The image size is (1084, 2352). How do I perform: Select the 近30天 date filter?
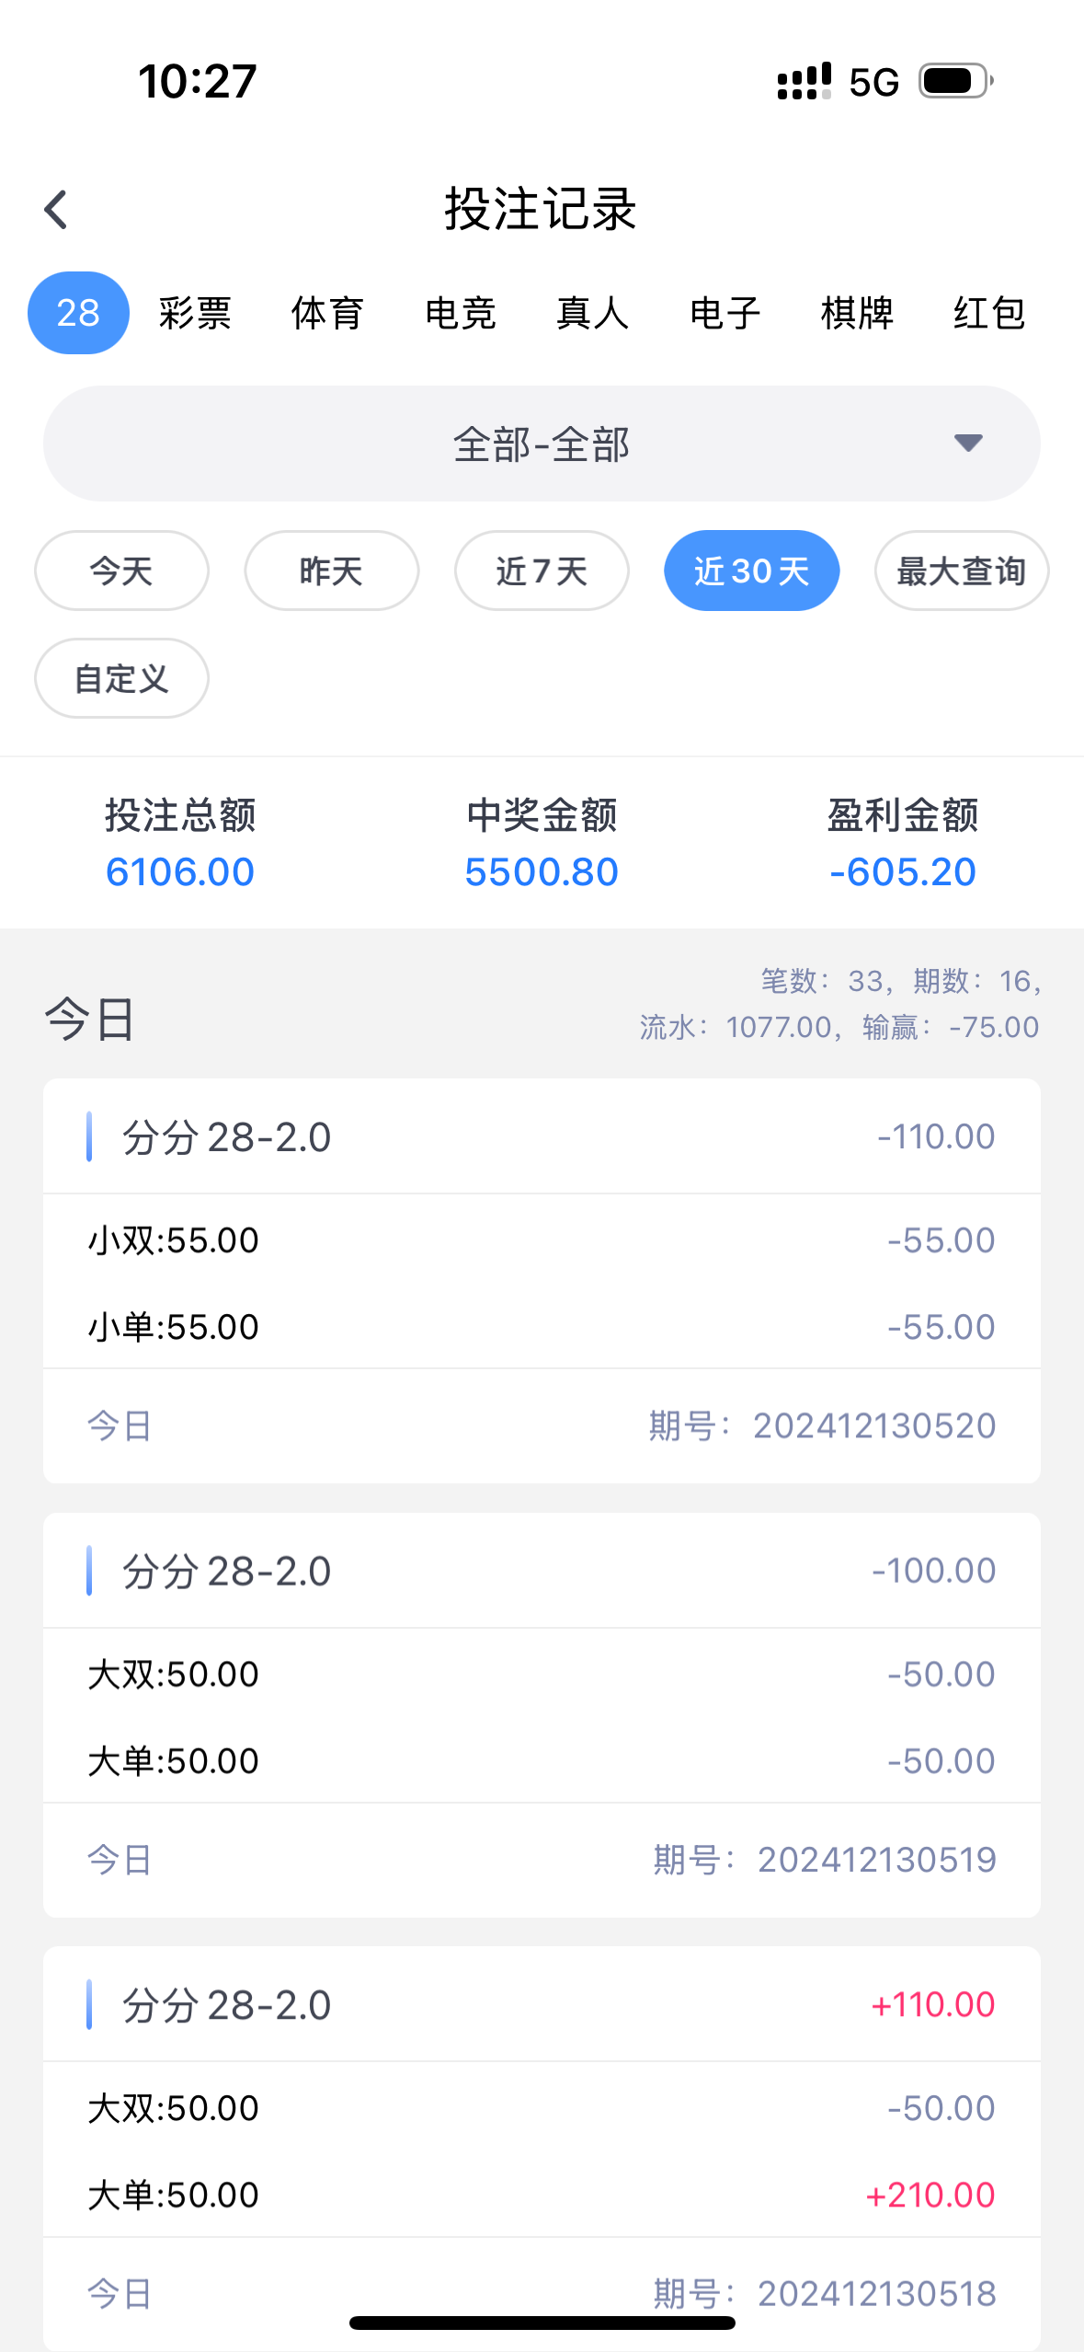point(751,571)
